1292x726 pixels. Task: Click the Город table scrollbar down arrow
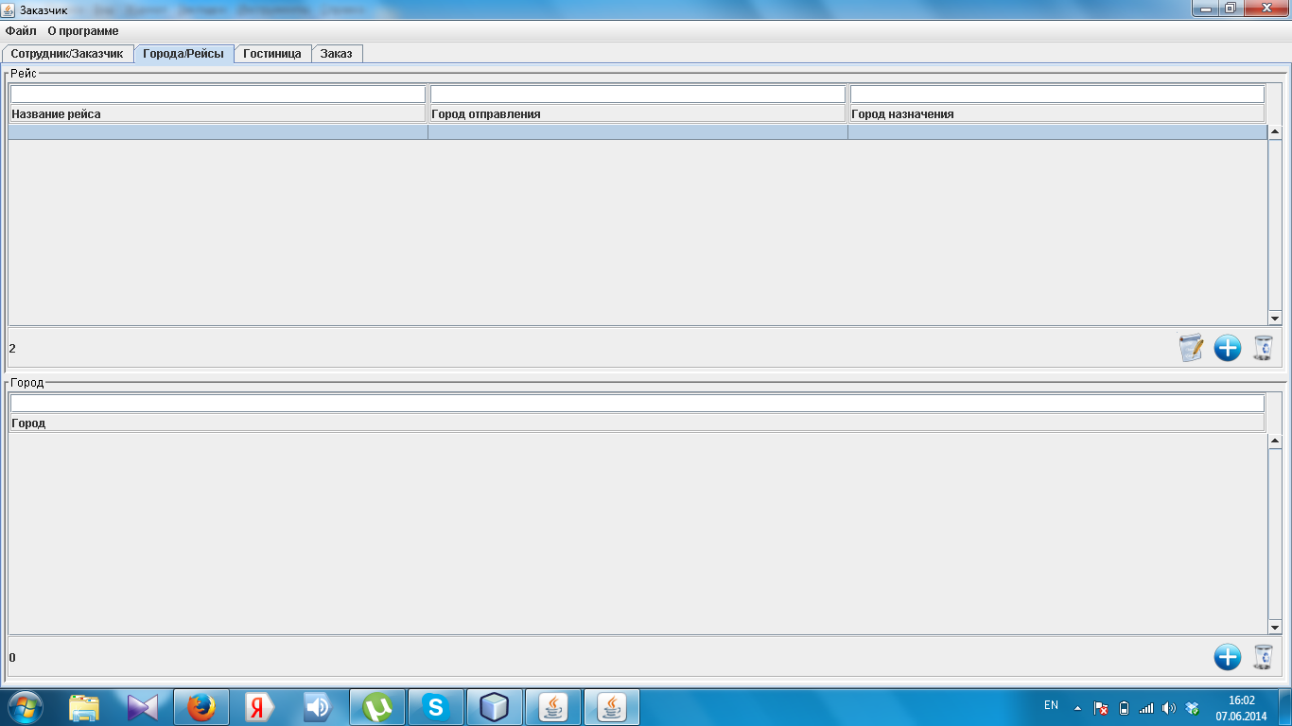1274,628
